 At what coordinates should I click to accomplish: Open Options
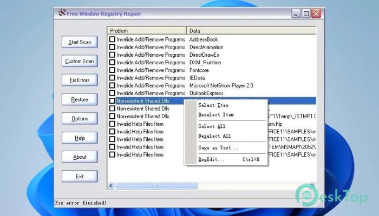pos(80,119)
